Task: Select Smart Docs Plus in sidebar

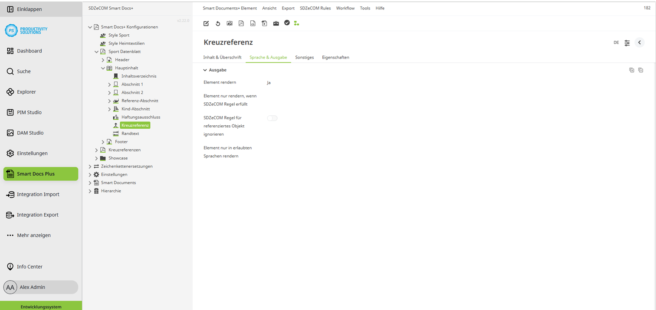Action: coord(41,174)
